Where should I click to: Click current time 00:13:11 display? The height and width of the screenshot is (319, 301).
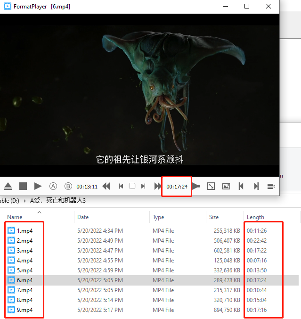click(x=87, y=187)
